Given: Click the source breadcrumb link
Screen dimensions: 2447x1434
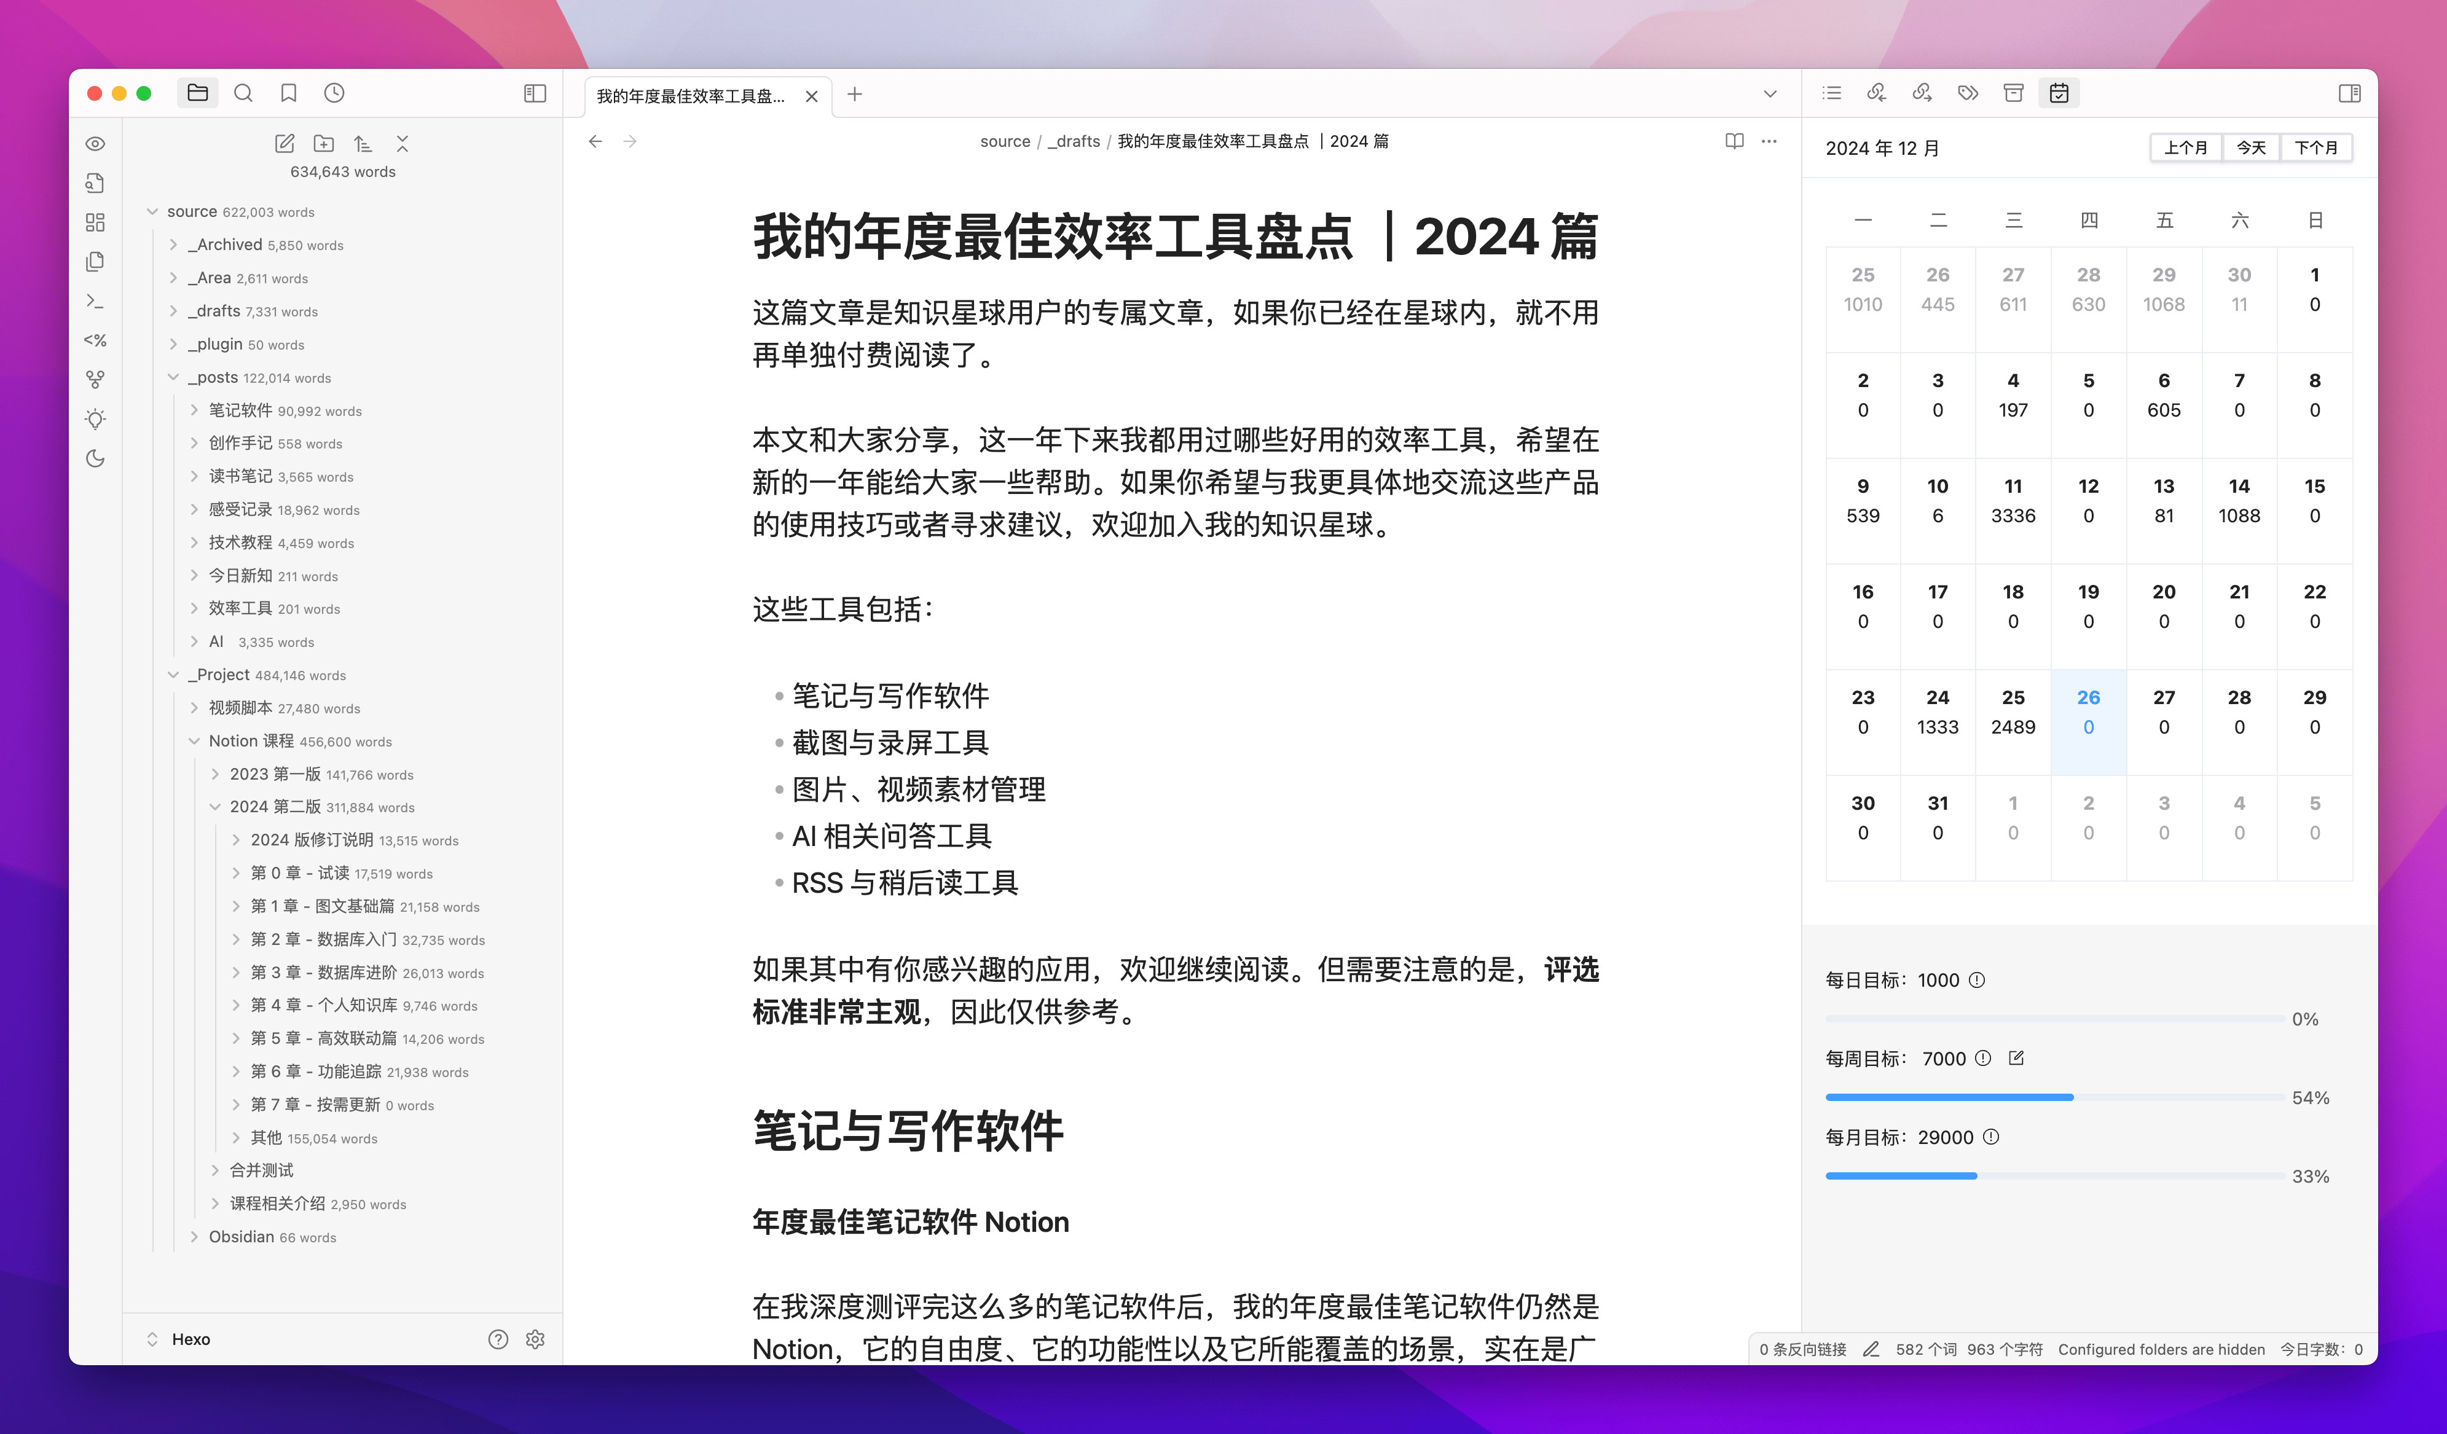Looking at the screenshot, I should 1005,142.
